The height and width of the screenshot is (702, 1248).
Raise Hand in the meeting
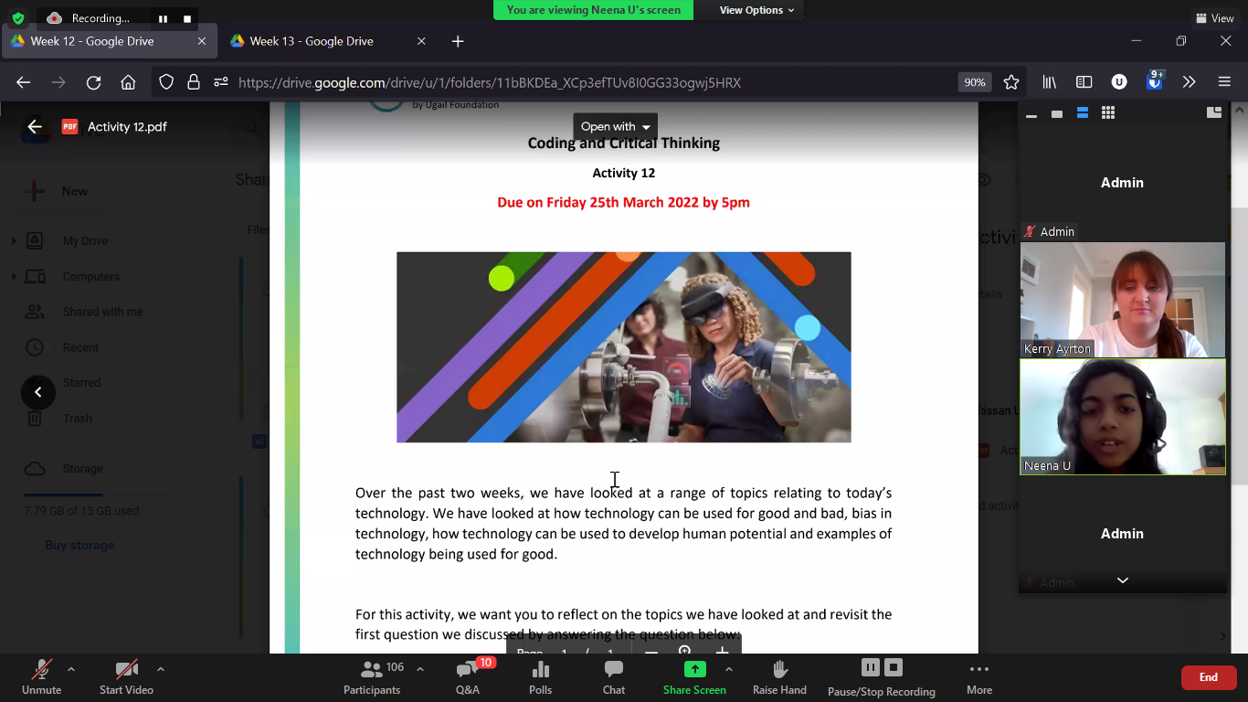(779, 676)
